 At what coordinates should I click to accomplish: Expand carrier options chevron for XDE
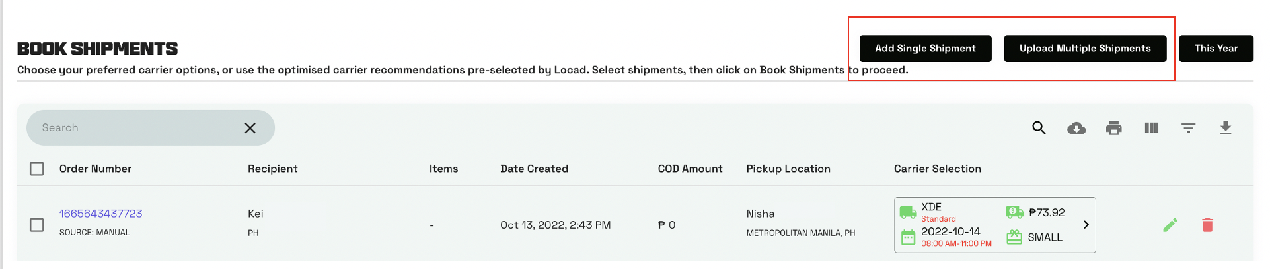click(x=1086, y=225)
